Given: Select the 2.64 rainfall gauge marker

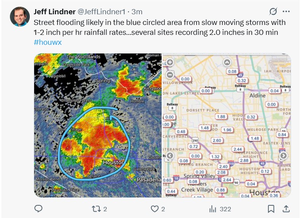Looking at the screenshot, I should (227, 180).
